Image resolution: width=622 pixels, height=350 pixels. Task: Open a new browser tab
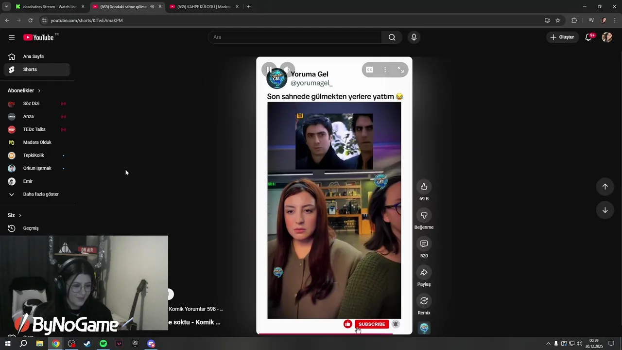point(249,7)
